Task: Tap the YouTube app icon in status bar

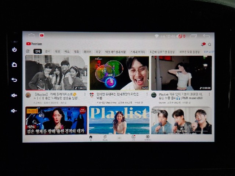Action: [x=42, y=35]
